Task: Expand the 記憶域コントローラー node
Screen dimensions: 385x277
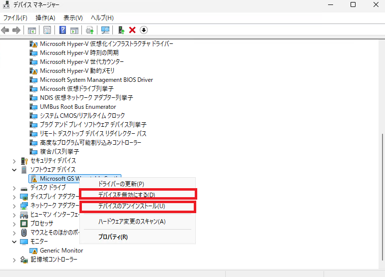Action: pyautogui.click(x=14, y=260)
